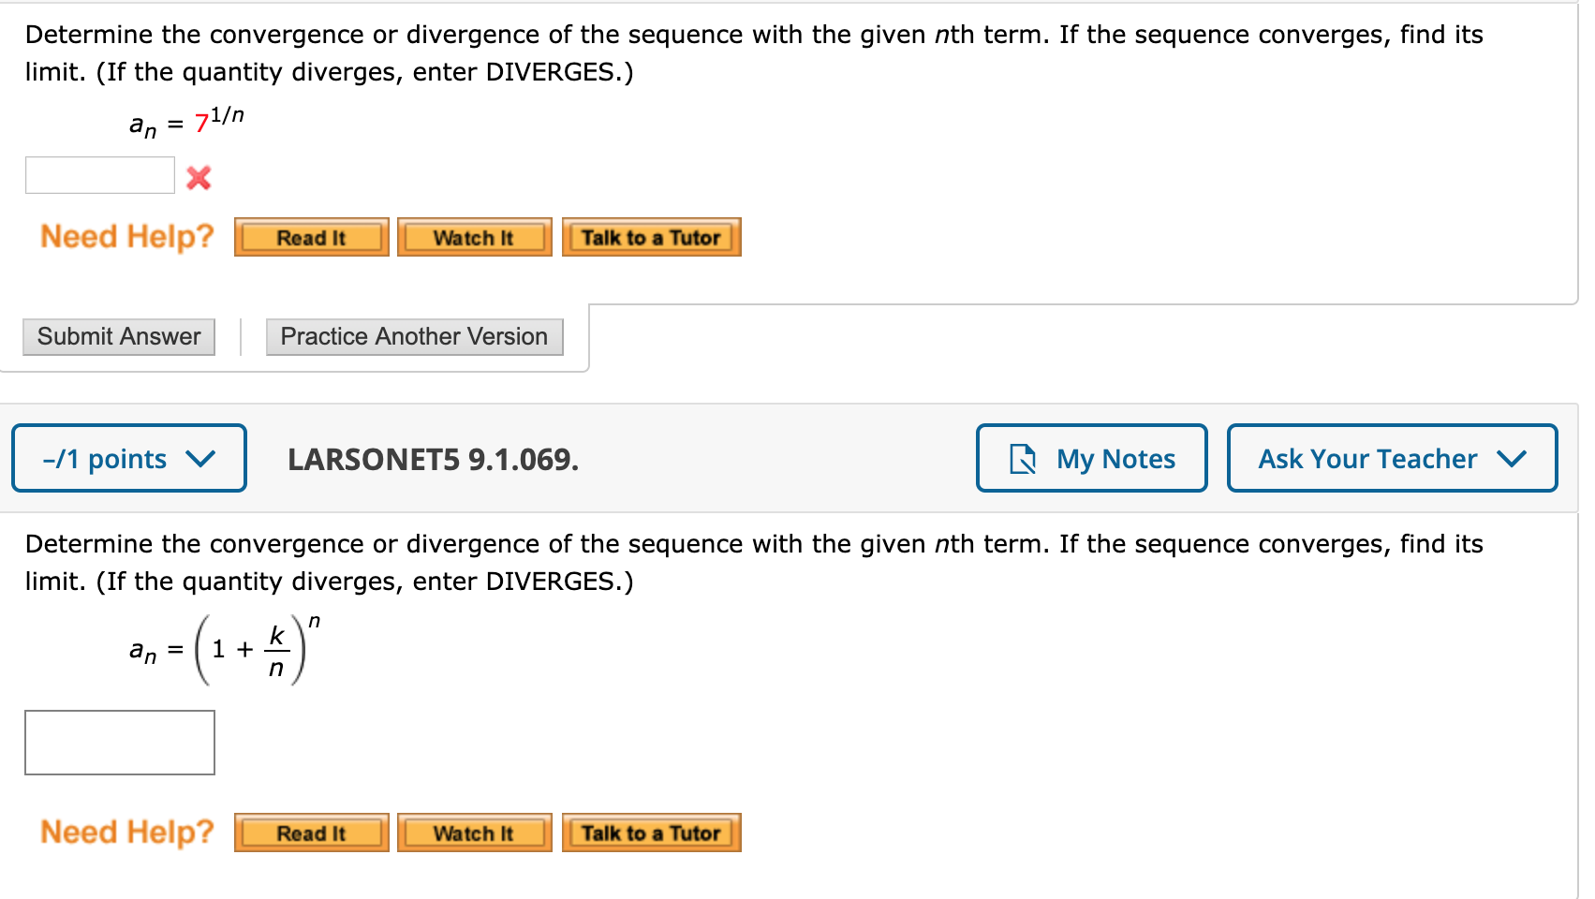Open the -/1 points dropdown
The width and height of the screenshot is (1595, 899).
(x=129, y=458)
